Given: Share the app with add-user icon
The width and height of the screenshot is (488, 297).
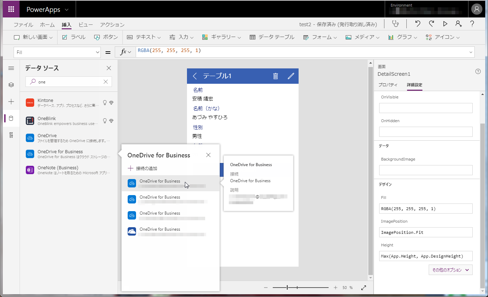Looking at the screenshot, I should click(458, 24).
